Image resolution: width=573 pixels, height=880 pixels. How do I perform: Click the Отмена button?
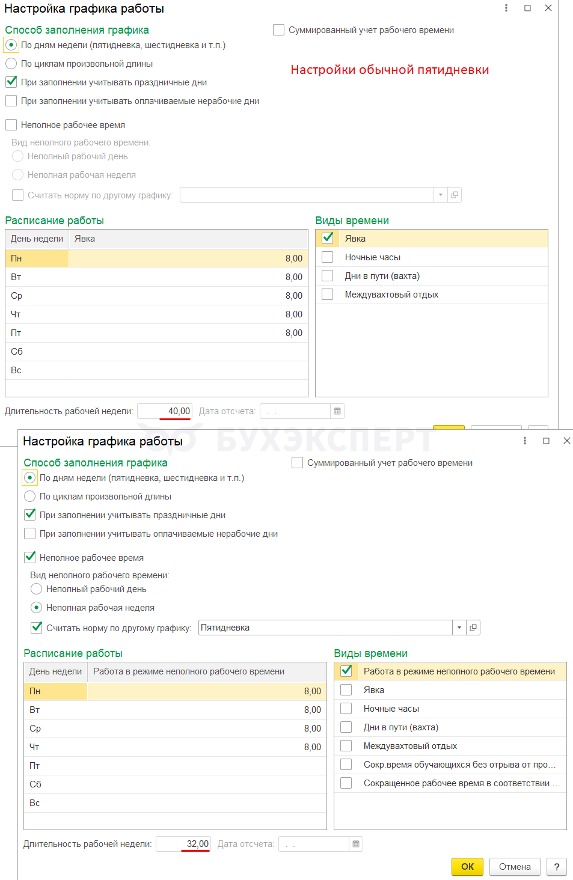pos(515,867)
